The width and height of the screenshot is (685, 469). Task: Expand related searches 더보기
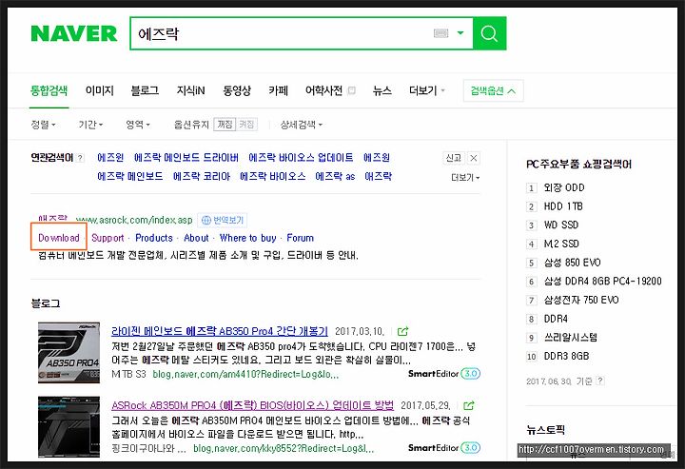[x=465, y=178]
